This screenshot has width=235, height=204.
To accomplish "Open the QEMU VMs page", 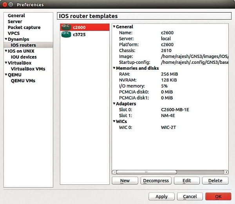I will click(23, 81).
